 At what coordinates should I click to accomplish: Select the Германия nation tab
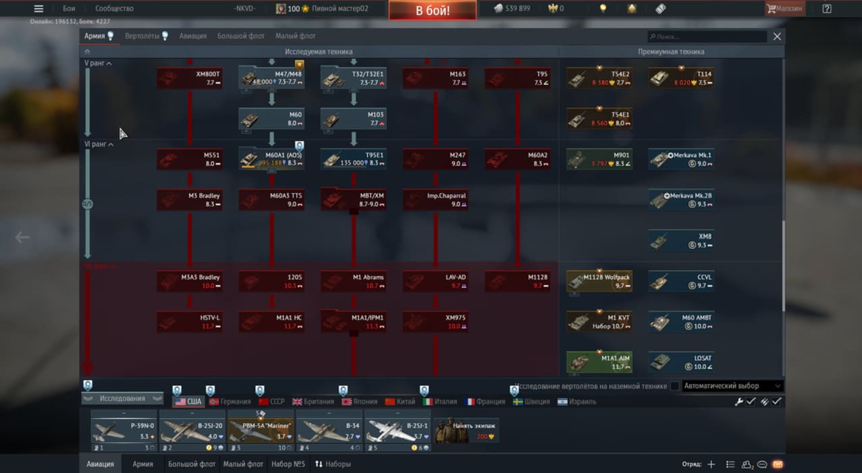click(x=230, y=401)
